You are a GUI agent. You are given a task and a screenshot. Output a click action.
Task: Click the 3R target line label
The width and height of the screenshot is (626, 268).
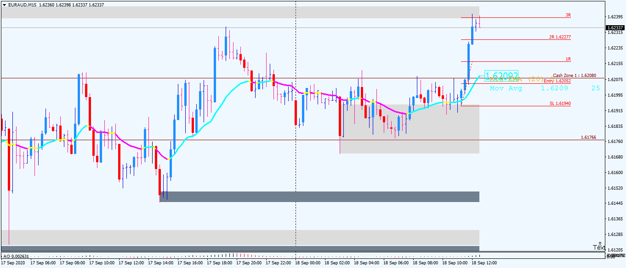point(568,15)
